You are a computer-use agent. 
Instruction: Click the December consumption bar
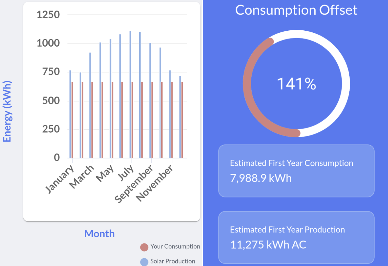pos(182,119)
